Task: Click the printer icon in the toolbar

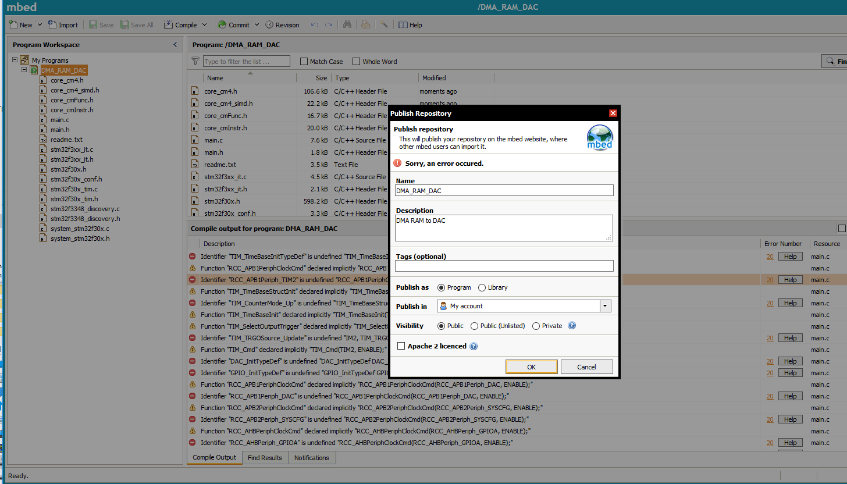Action: click(x=365, y=24)
